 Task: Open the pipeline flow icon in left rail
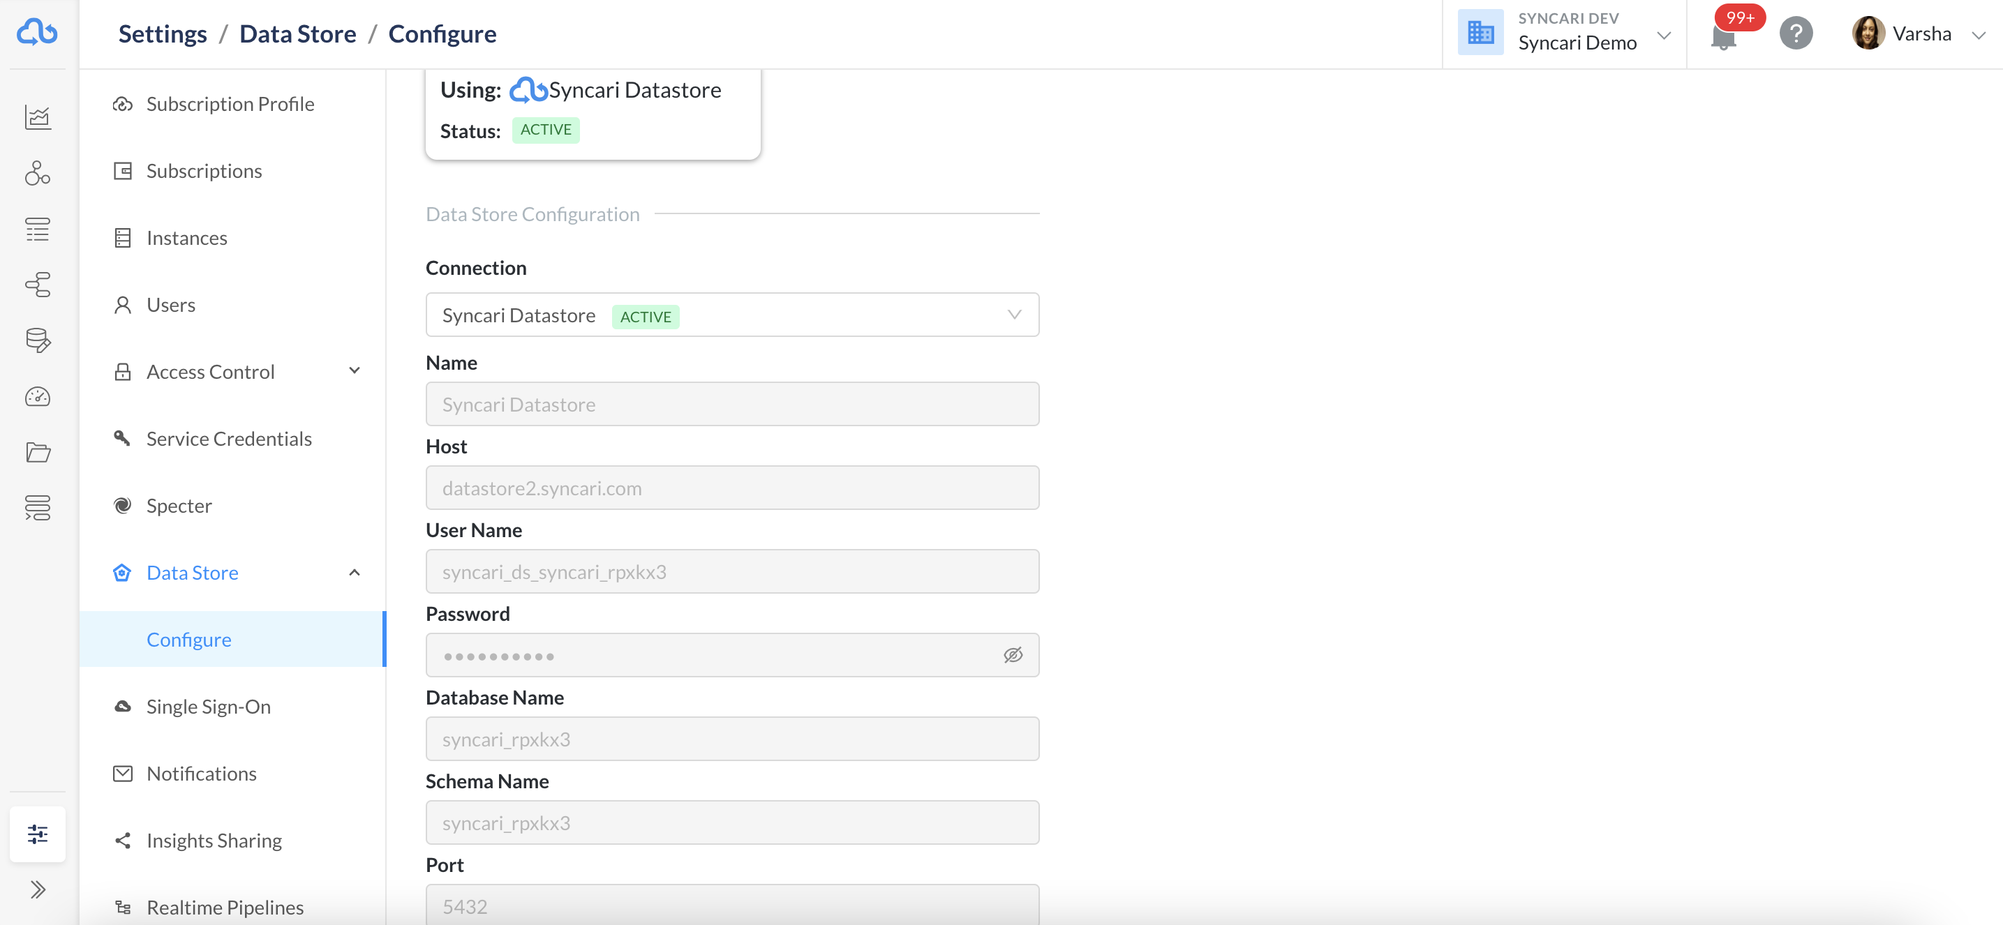37,285
